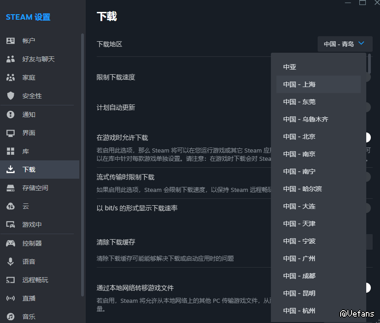
Task: Open the 库 settings section
Action: [40, 151]
